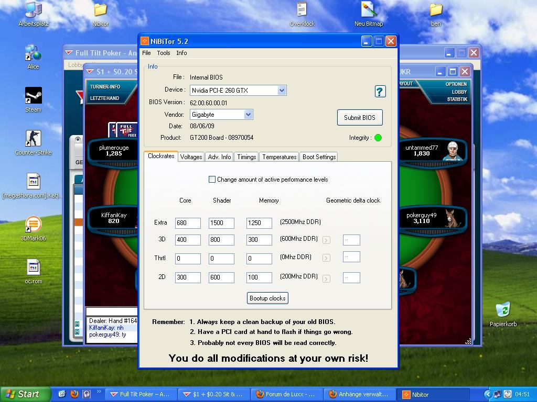
Task: Click OPTIONEN in poker table window
Action: tap(456, 84)
